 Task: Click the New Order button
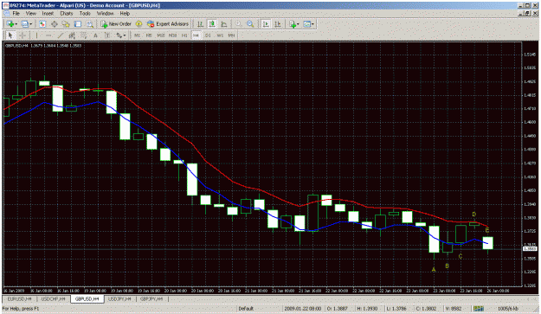116,23
